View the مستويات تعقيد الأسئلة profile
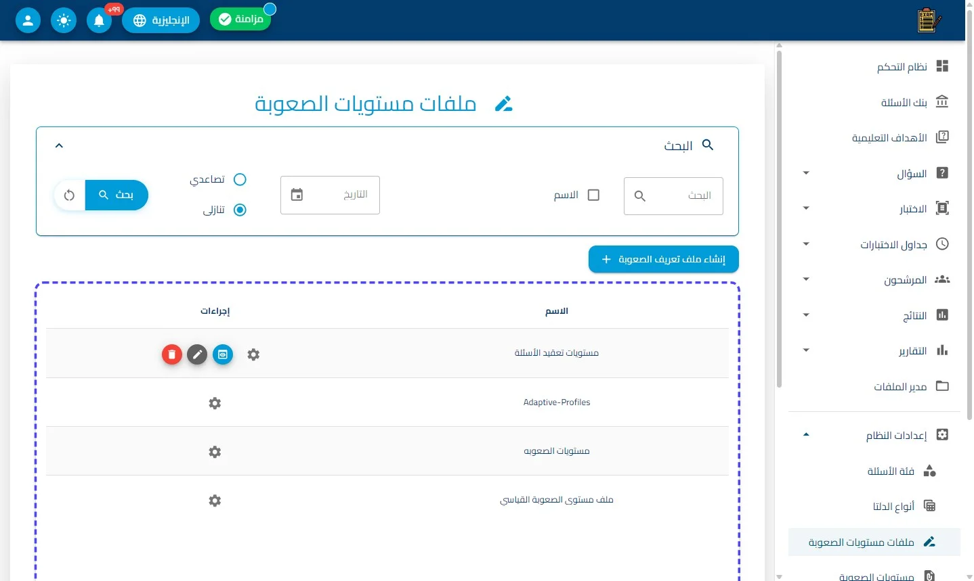Screen dimensions: 974x581 click(223, 354)
